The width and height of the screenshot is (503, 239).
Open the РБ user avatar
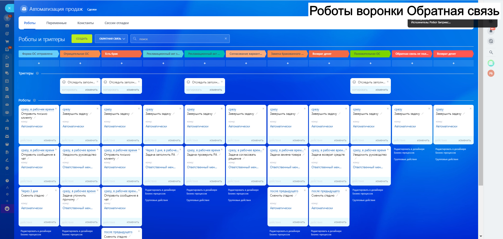pyautogui.click(x=491, y=73)
